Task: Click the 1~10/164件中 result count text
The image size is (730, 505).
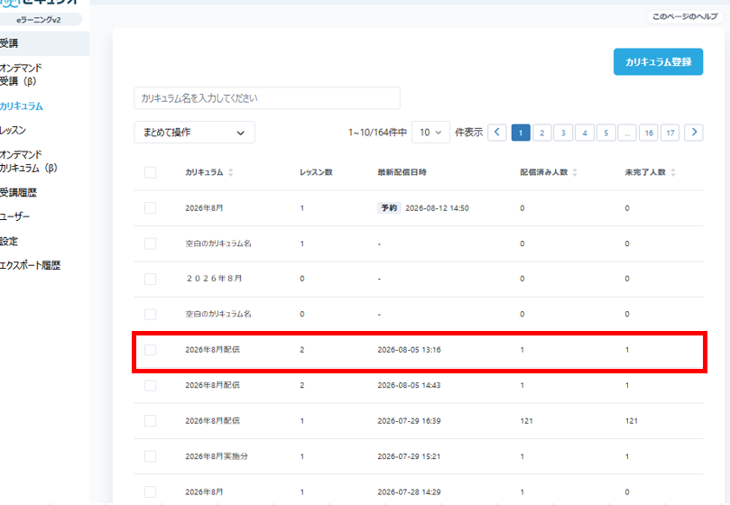Action: [x=377, y=133]
